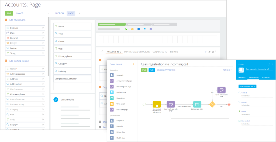
Task: Add a new tab with plus icon
Action: [206, 52]
